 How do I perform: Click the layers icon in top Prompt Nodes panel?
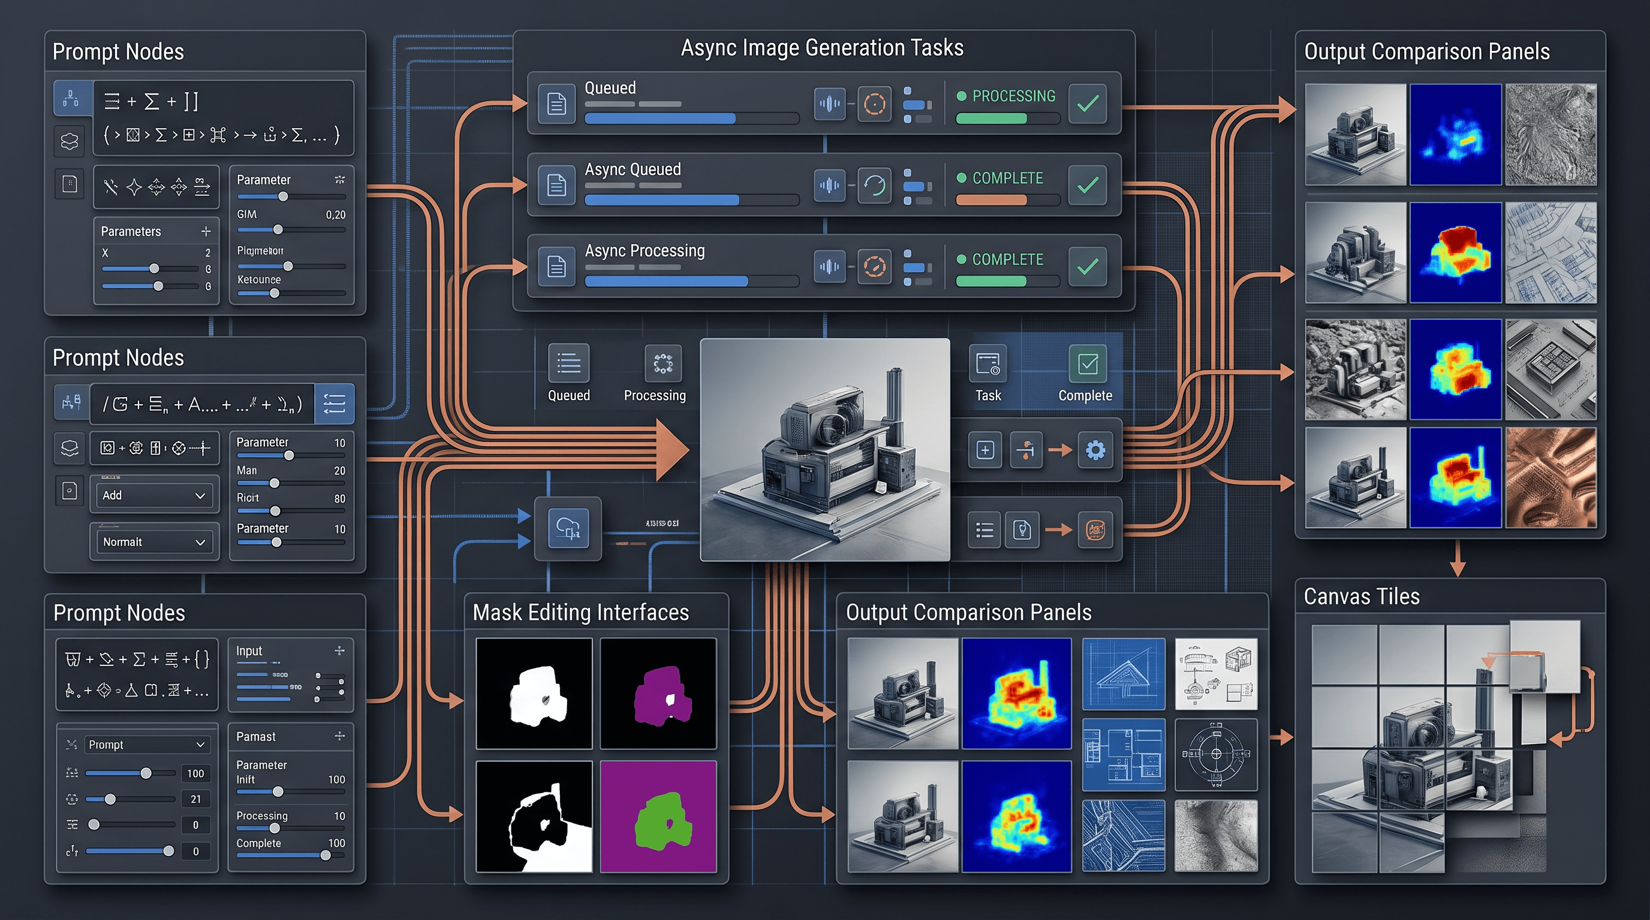70,141
